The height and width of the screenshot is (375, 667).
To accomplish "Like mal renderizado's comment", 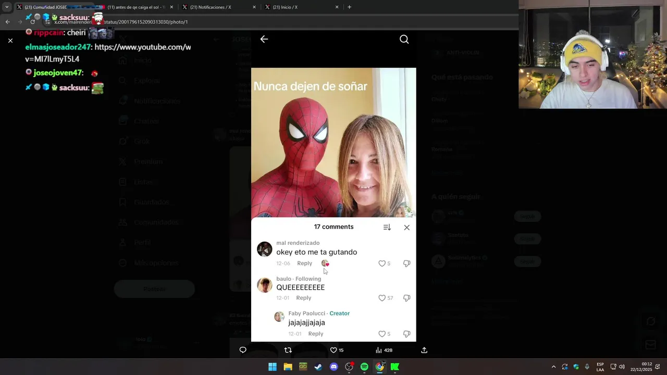I will point(382,264).
